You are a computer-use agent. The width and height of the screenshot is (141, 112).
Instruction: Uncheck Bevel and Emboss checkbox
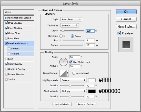6,43
